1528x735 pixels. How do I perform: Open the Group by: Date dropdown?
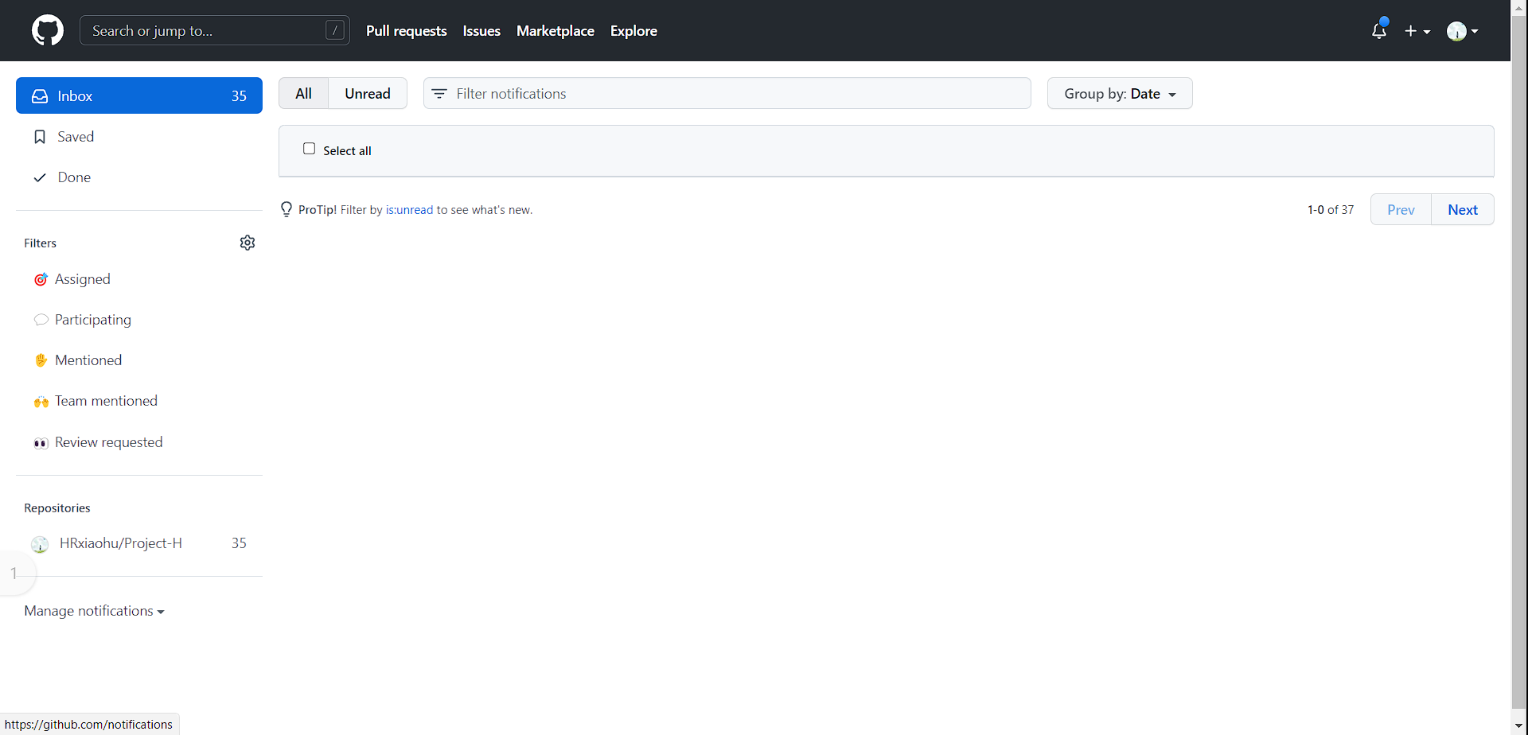(x=1120, y=93)
